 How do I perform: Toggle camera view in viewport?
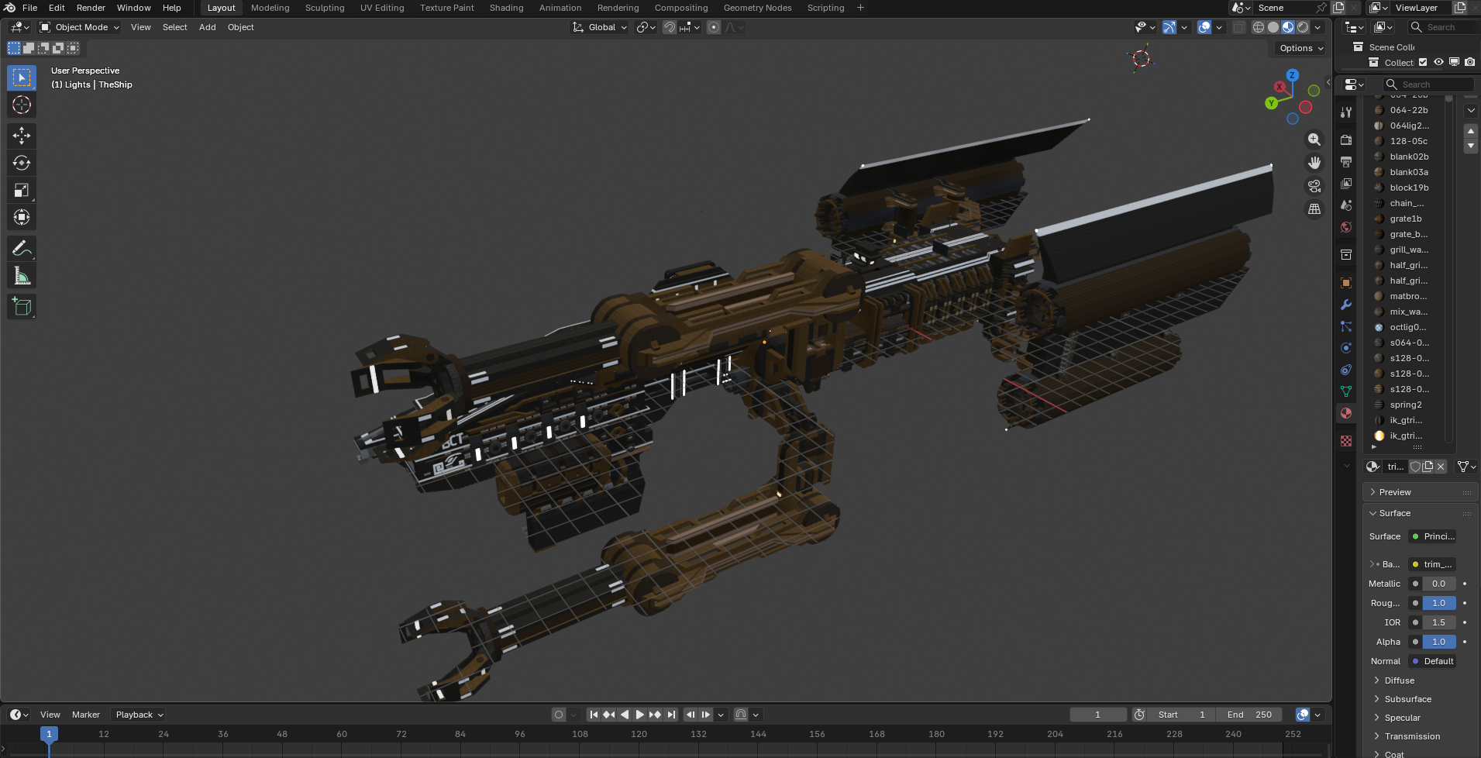click(x=1314, y=186)
